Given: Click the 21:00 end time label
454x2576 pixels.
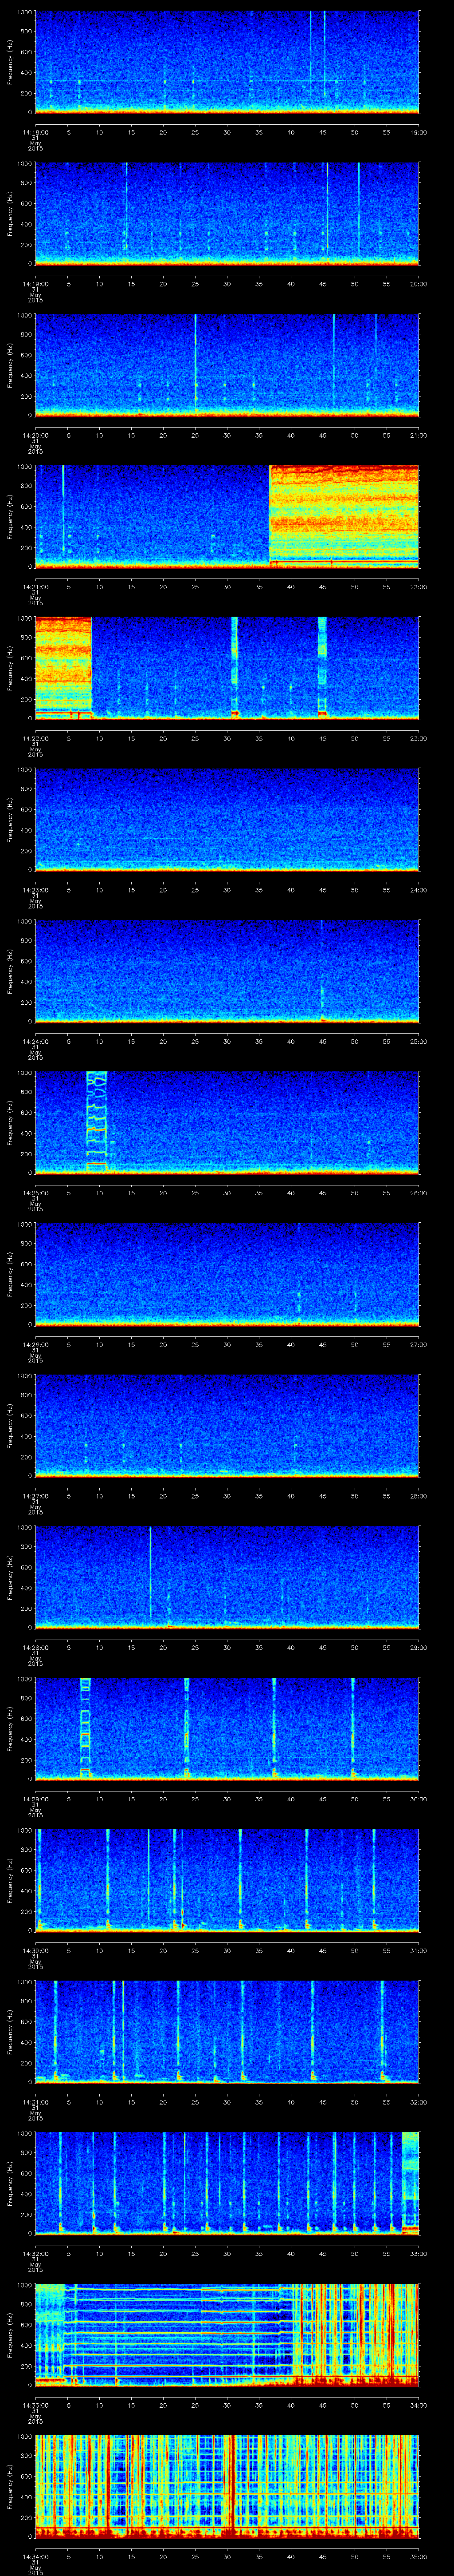Looking at the screenshot, I should pyautogui.click(x=419, y=435).
